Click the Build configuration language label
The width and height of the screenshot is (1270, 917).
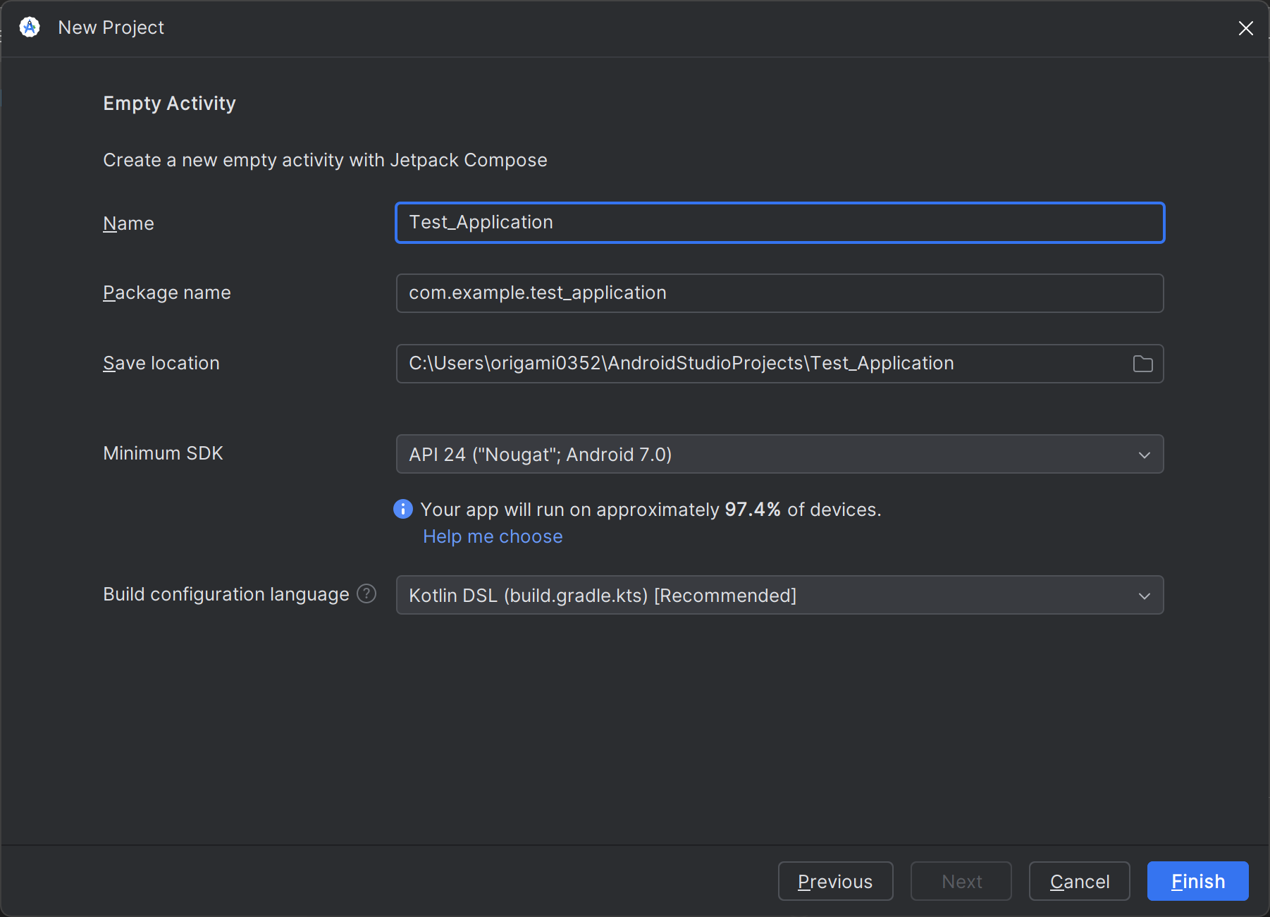click(226, 594)
